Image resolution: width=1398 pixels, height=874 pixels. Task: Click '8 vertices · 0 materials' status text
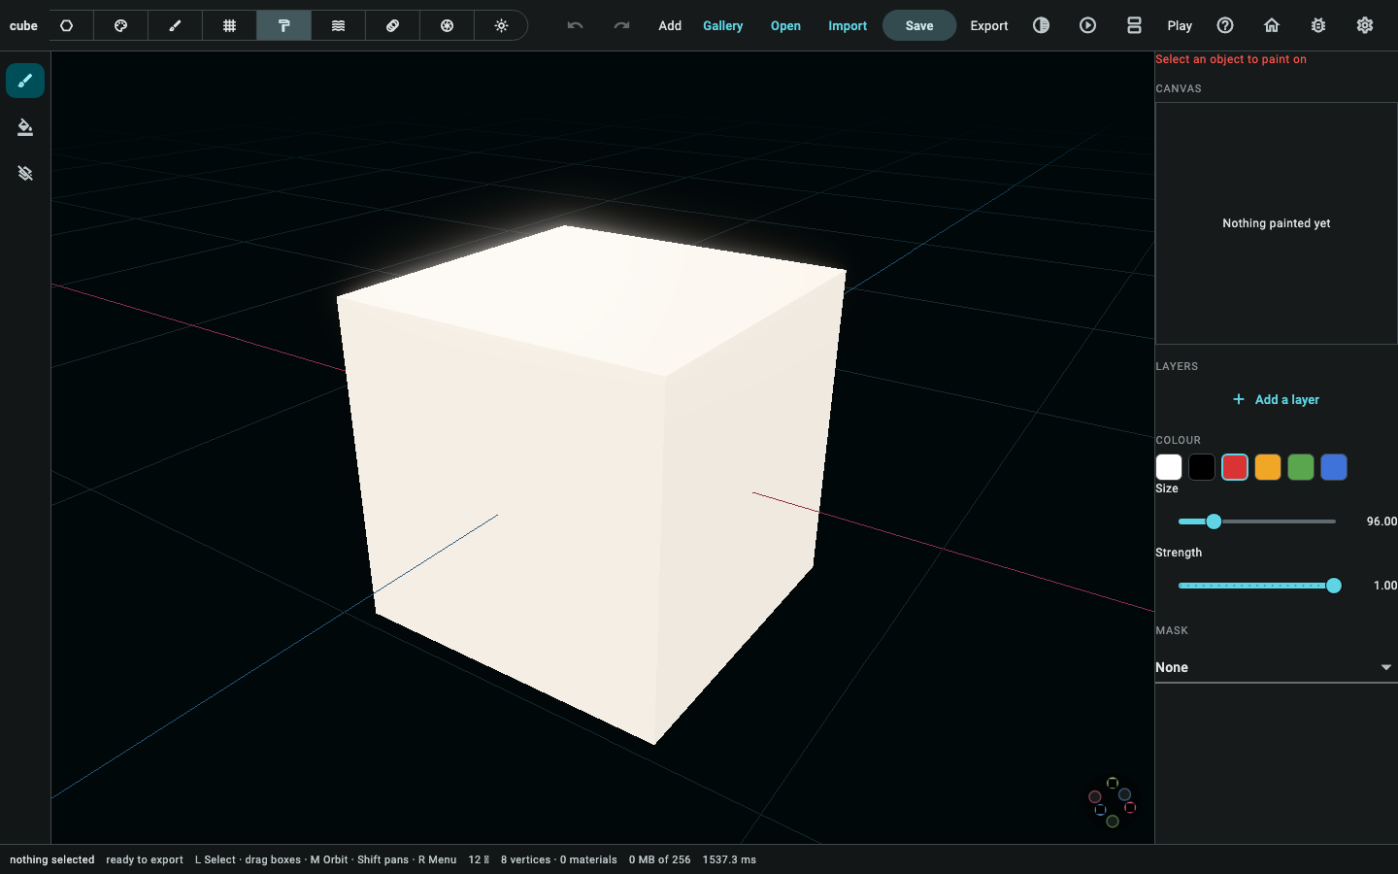pos(559,859)
